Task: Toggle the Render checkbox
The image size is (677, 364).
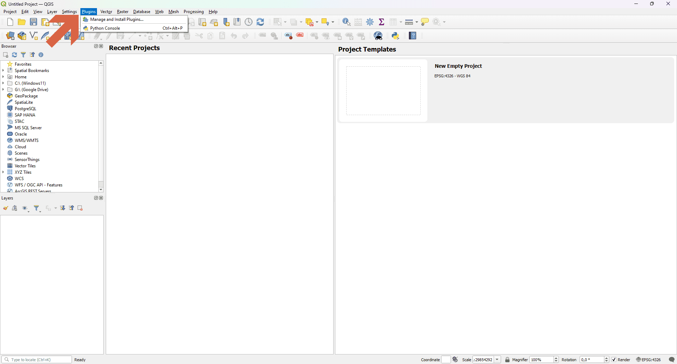Action: 614,360
